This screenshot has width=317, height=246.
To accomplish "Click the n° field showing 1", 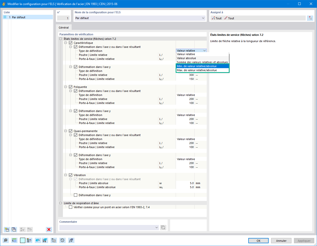I will pyautogui.click(x=63, y=18).
